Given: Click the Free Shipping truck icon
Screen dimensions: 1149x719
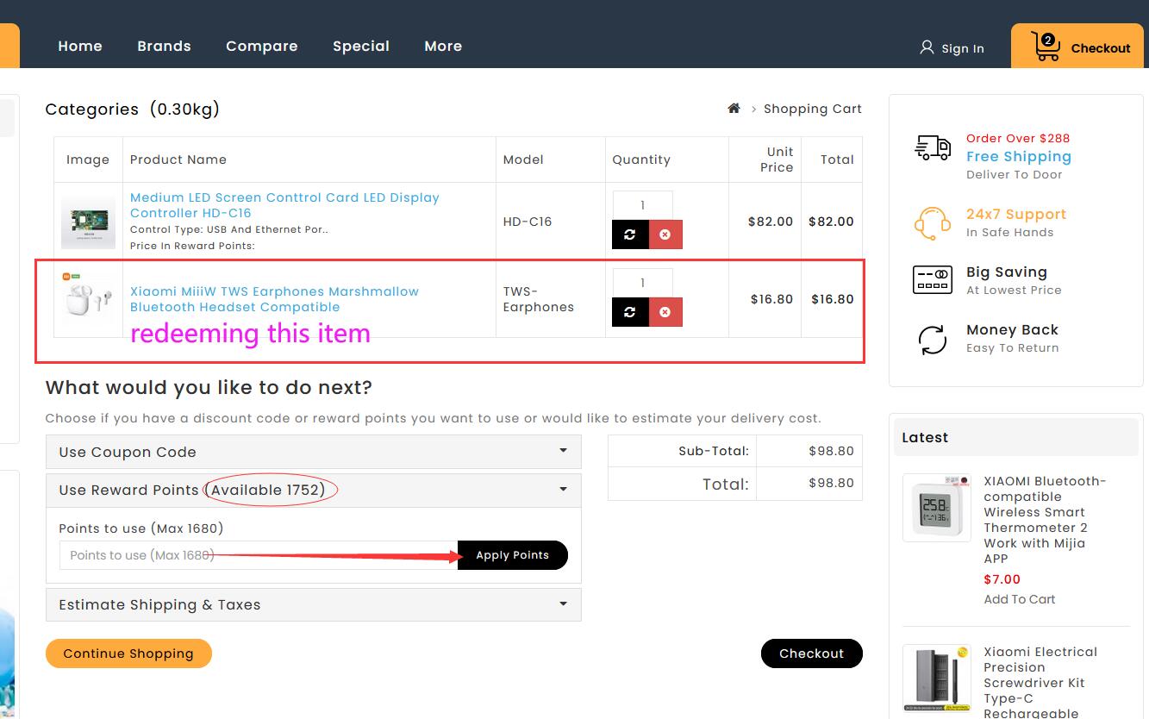Looking at the screenshot, I should pyautogui.click(x=933, y=148).
